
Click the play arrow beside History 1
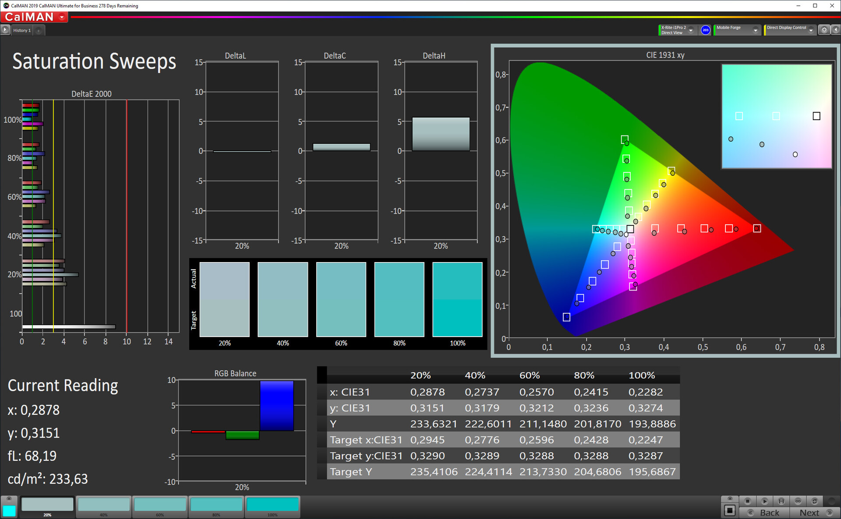point(5,30)
